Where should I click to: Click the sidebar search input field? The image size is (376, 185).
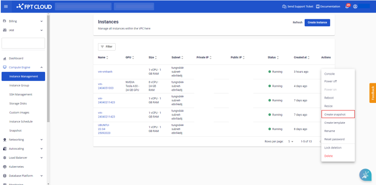23,43
